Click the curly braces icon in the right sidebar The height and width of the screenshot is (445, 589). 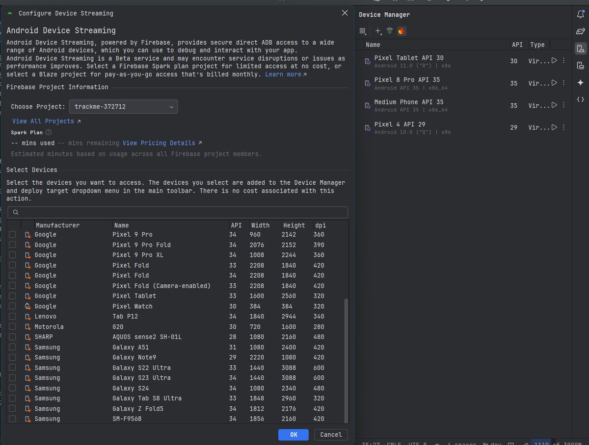click(581, 99)
